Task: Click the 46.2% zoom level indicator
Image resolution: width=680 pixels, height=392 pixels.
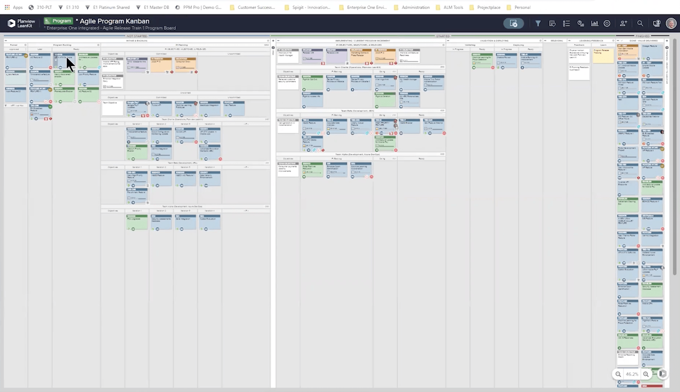Action: tap(632, 374)
